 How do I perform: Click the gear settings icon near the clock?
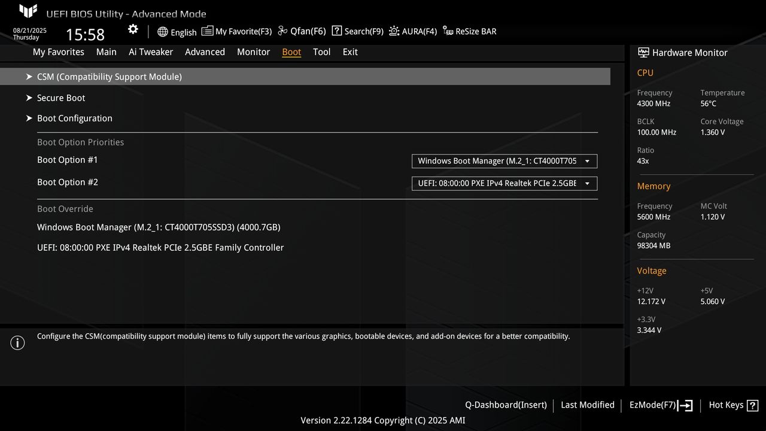133,28
